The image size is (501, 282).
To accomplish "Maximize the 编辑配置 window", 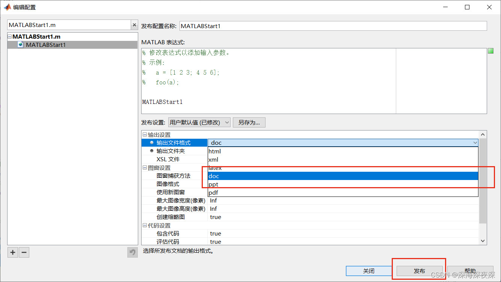I will 467,7.
